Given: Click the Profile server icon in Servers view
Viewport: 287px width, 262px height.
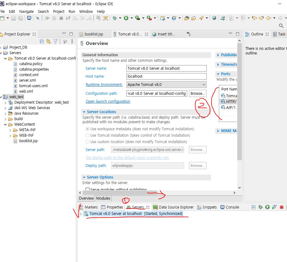Looking at the screenshot, I should point(274,207).
